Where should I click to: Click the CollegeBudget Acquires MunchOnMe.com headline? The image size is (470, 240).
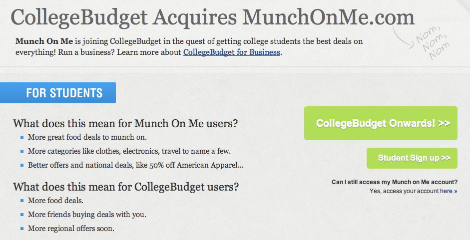point(213,18)
